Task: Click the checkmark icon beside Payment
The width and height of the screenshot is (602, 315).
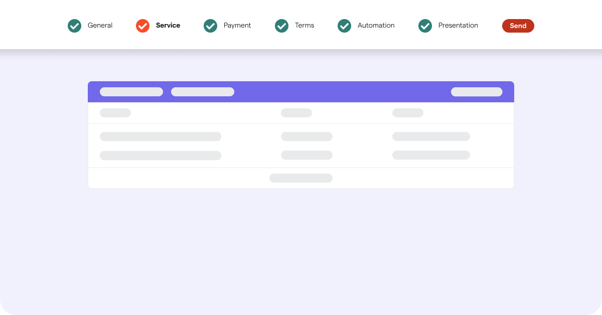Action: pos(210,26)
